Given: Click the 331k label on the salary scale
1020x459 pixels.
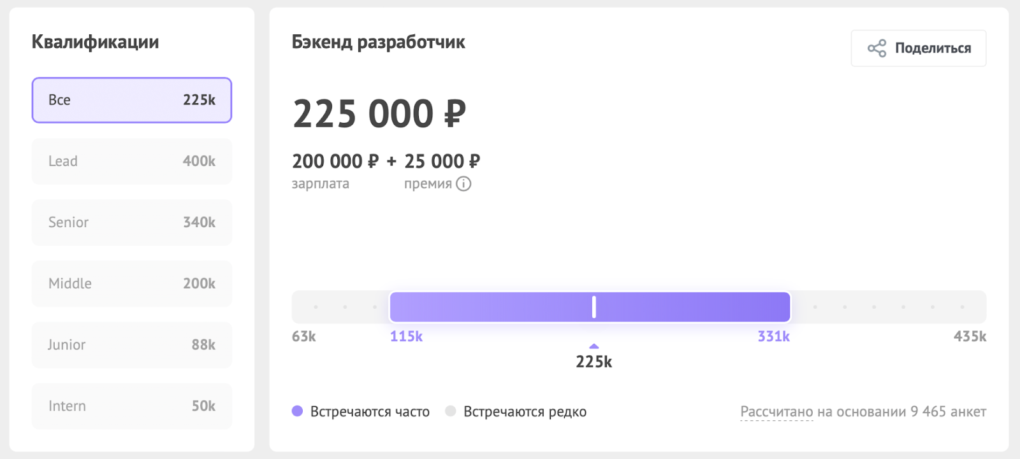Looking at the screenshot, I should point(772,336).
